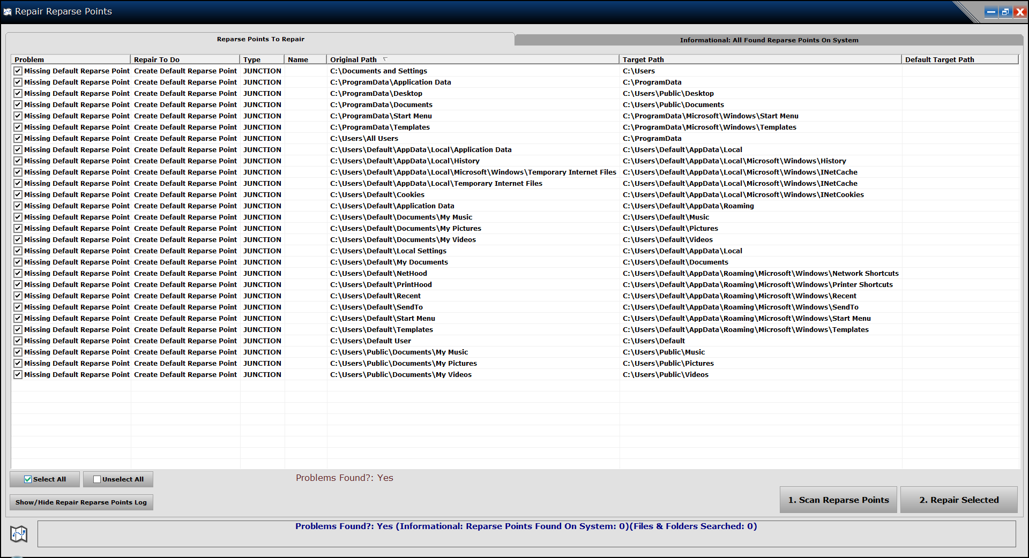Click the Repair Reparse Points title bar icon
Screen dimensions: 1029x558
click(8, 12)
